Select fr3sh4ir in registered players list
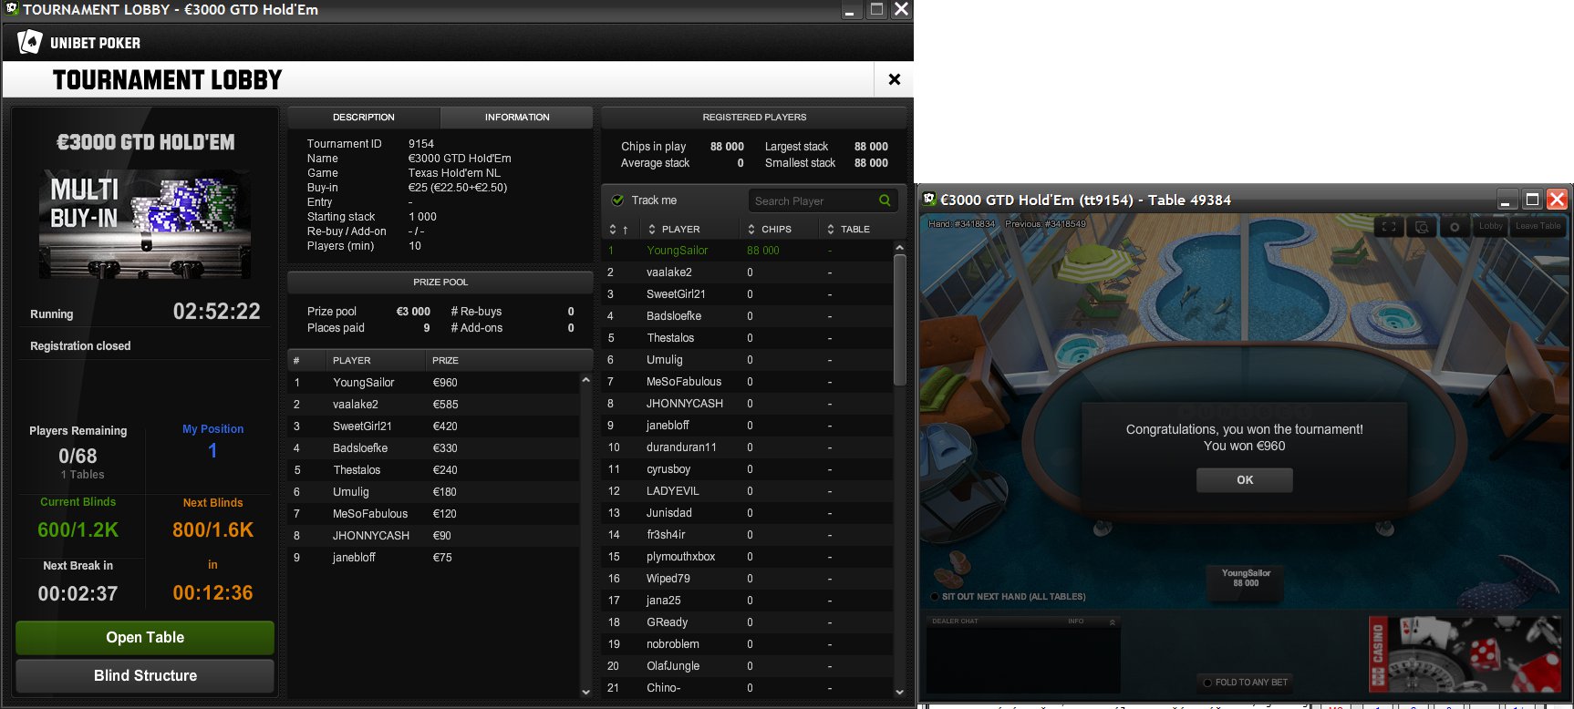This screenshot has height=709, width=1574. pyautogui.click(x=748, y=535)
